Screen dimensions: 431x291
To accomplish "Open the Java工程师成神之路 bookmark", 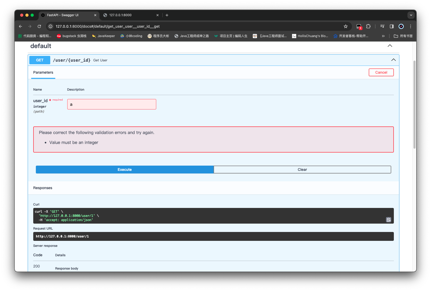I will click(192, 36).
